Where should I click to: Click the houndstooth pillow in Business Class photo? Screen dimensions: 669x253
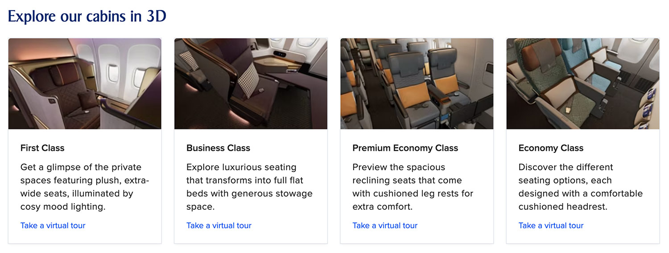[x=248, y=79]
